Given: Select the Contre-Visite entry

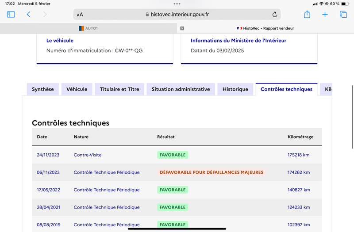Looking at the screenshot, I should [88, 155].
